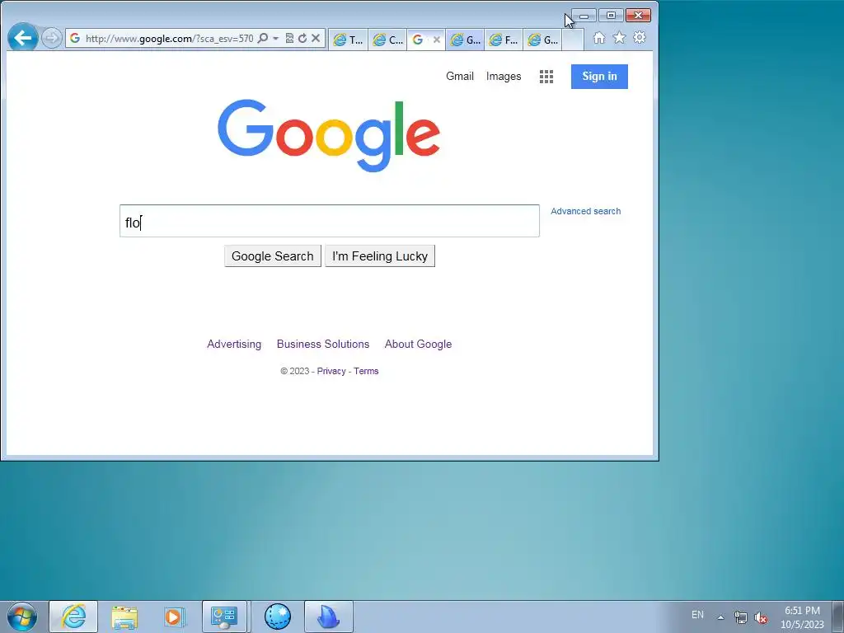Open the Privacy link
Screen dimensions: 844x633
point(331,371)
